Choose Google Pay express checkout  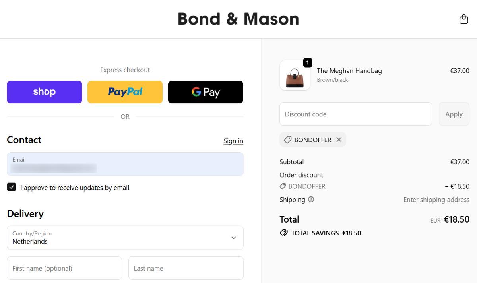pos(206,92)
